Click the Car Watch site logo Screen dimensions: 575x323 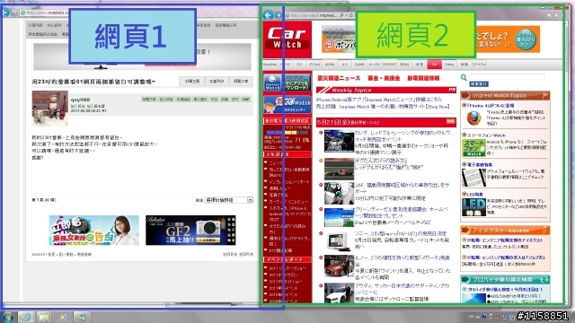pos(287,39)
